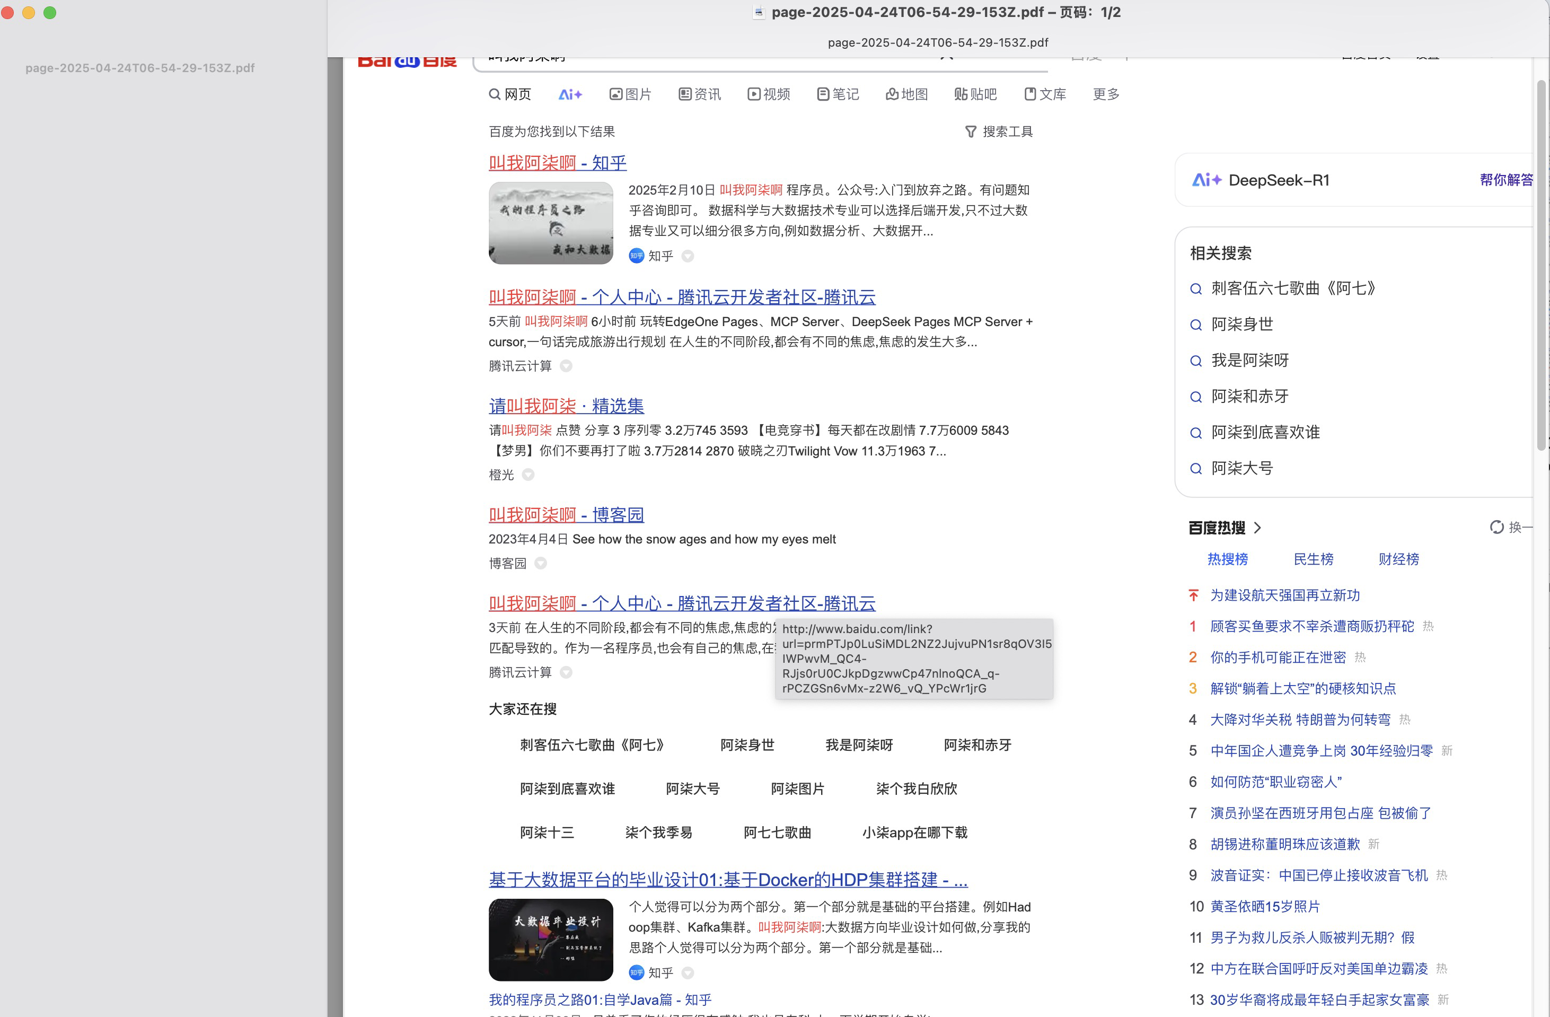
Task: Click the search tools filter icon
Action: [971, 131]
